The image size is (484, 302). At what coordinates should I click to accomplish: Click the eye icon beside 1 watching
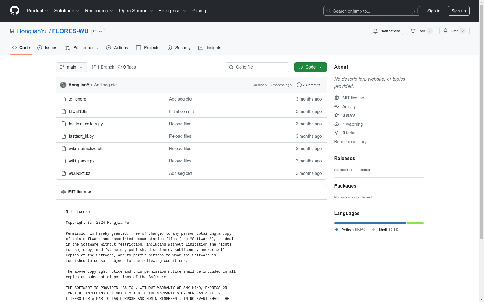click(337, 124)
